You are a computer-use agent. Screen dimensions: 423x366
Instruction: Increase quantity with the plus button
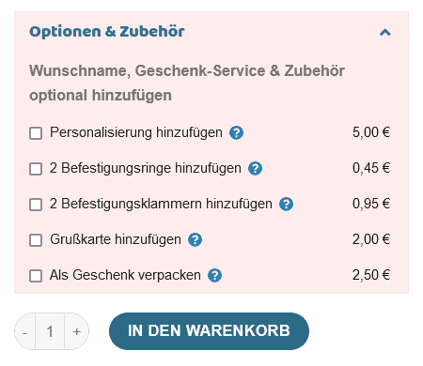click(77, 331)
